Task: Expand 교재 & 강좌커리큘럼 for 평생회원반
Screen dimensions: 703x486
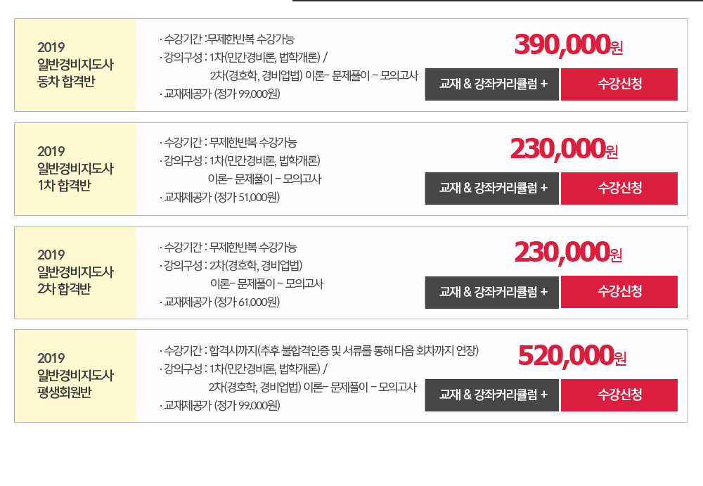Action: [491, 395]
